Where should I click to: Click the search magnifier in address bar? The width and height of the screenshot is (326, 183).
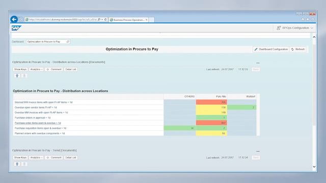click(99, 19)
